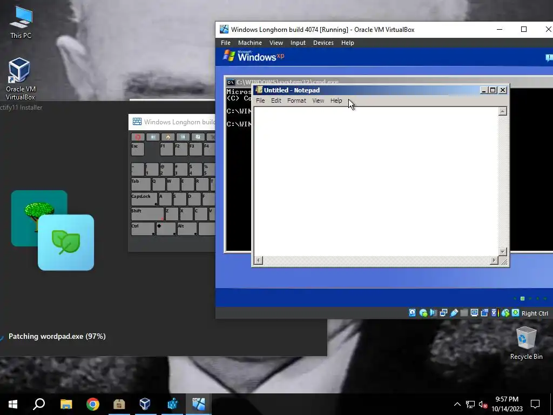553x415 pixels.
Task: Open the View menu in VirtualBox menu bar
Action: (x=276, y=43)
